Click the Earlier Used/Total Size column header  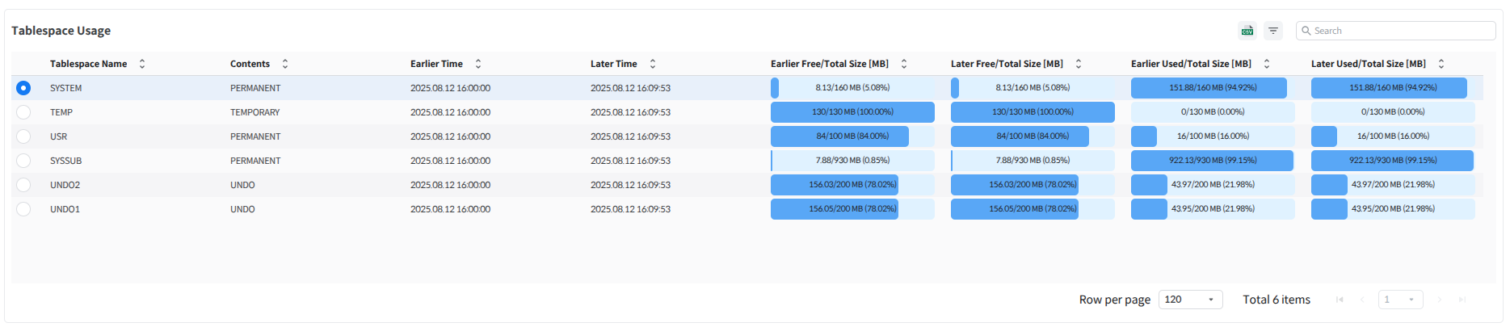(x=1190, y=64)
